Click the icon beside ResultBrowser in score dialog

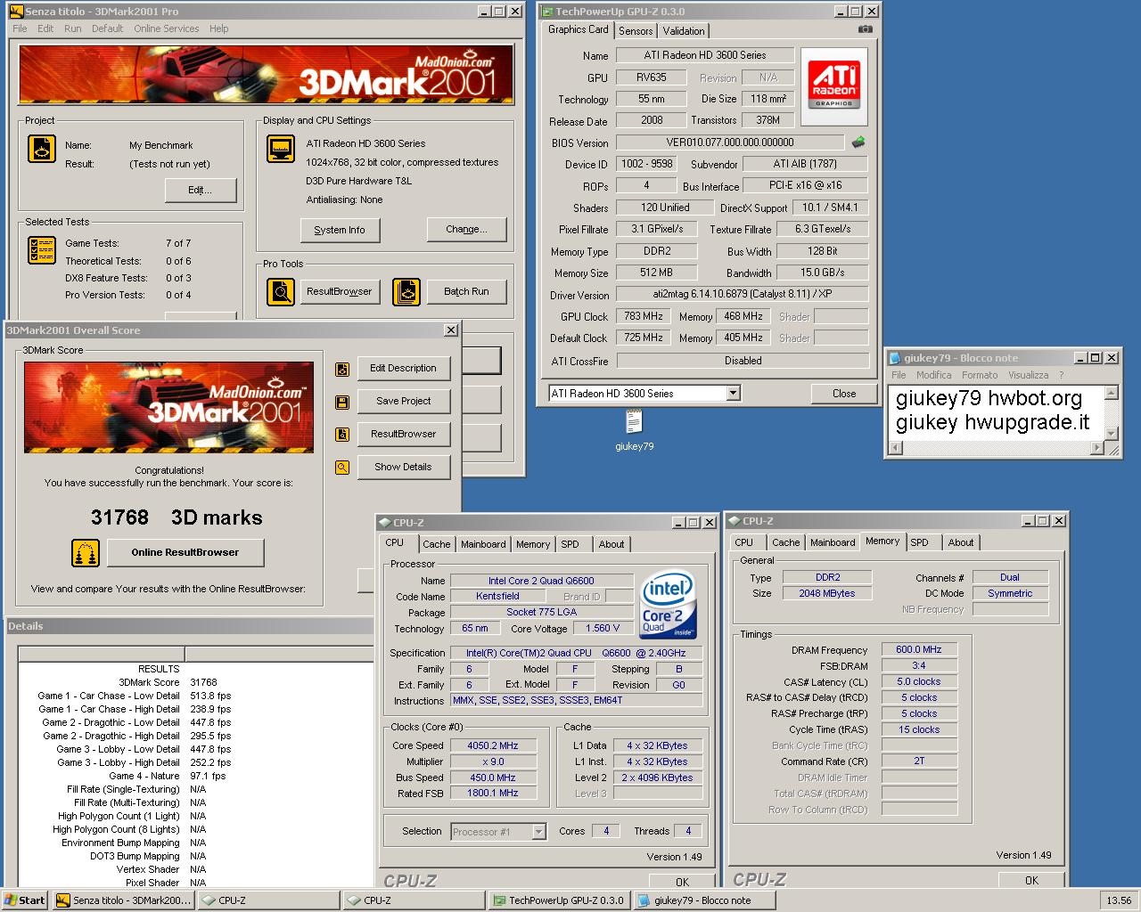click(x=342, y=435)
